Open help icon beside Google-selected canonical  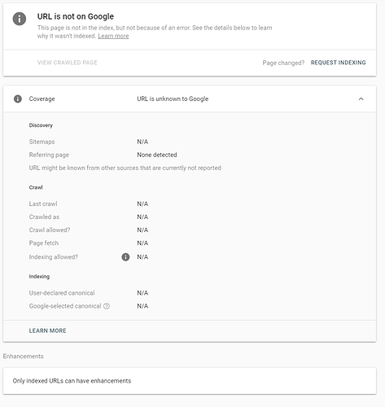tap(107, 306)
